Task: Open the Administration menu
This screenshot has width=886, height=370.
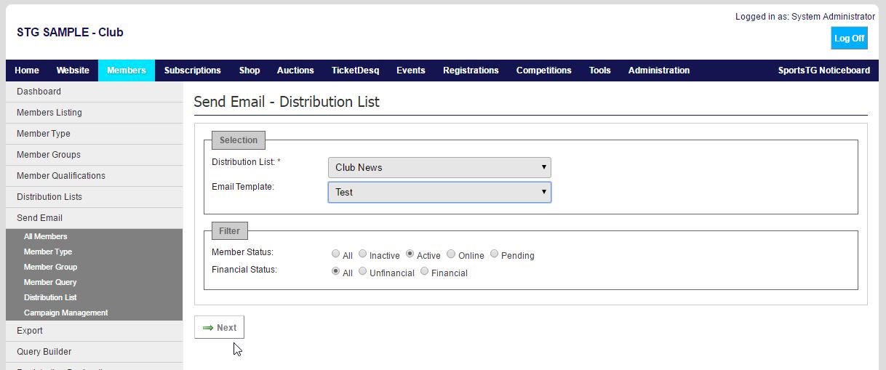Action: tap(659, 71)
